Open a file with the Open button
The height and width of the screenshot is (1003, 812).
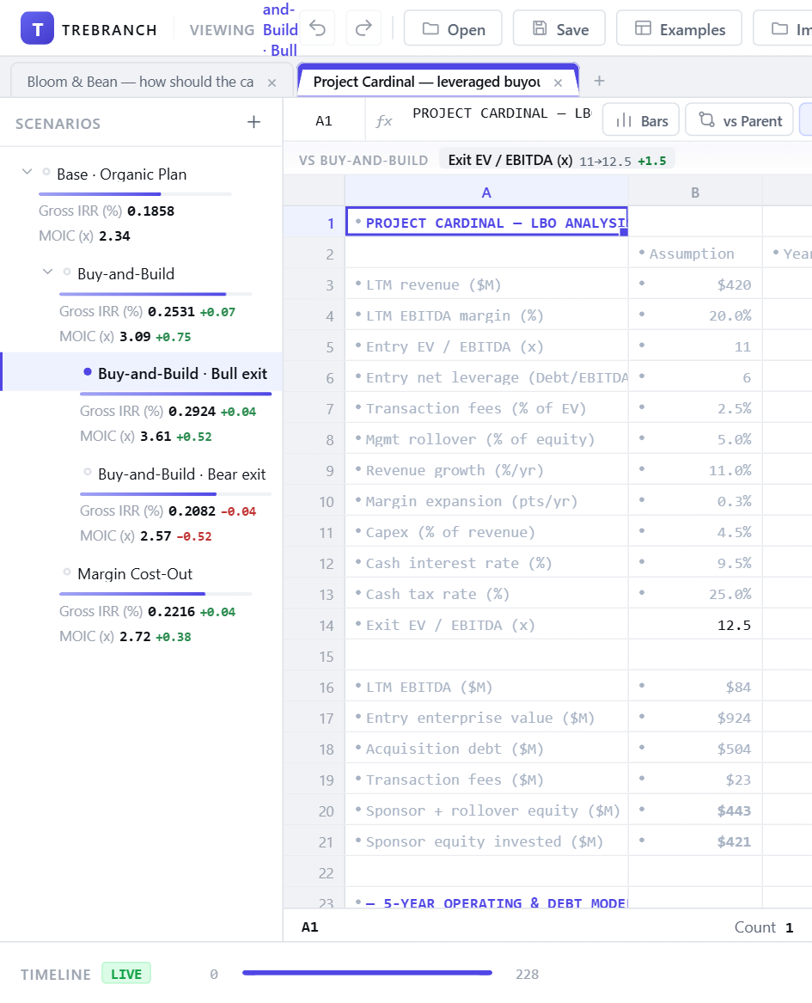[454, 28]
